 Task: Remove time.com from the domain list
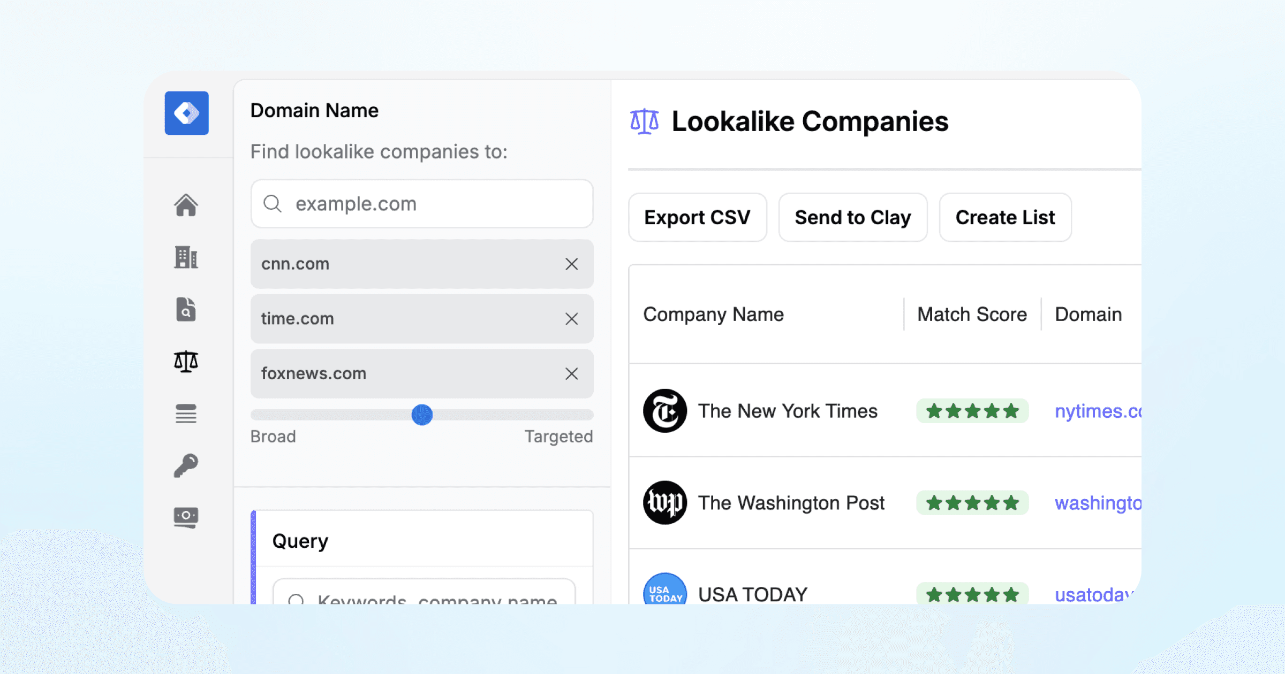pos(571,319)
